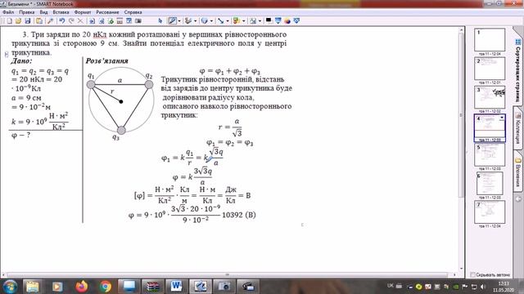524x294 pixels.
Task: Open the Формат menu
Action: (x=83, y=12)
